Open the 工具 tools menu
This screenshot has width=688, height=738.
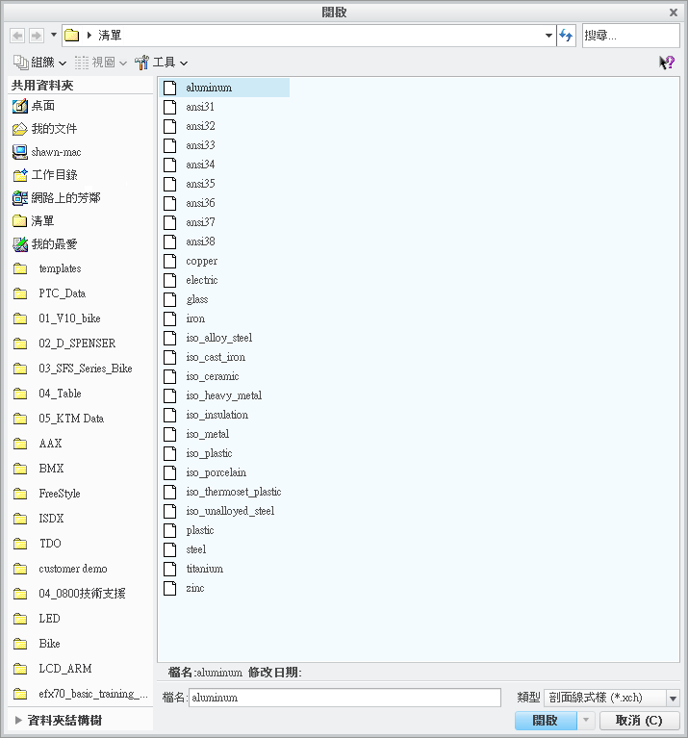point(162,63)
